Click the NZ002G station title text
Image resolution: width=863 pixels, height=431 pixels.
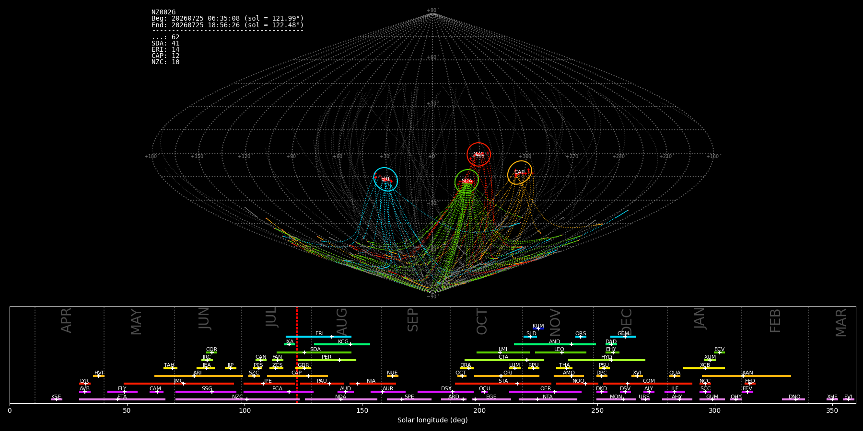(x=163, y=12)
